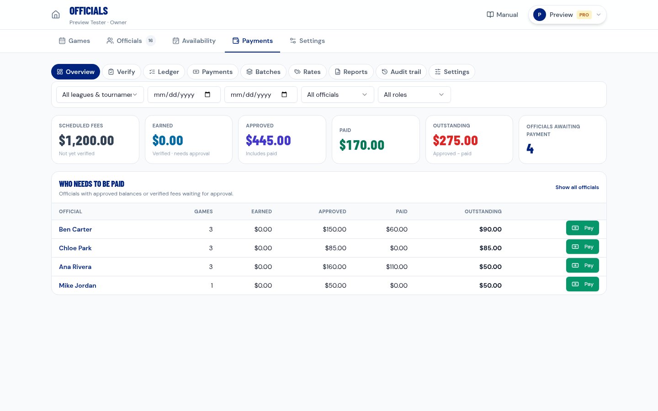This screenshot has width=658, height=411.
Task: Click the Games calendar icon
Action: (62, 41)
